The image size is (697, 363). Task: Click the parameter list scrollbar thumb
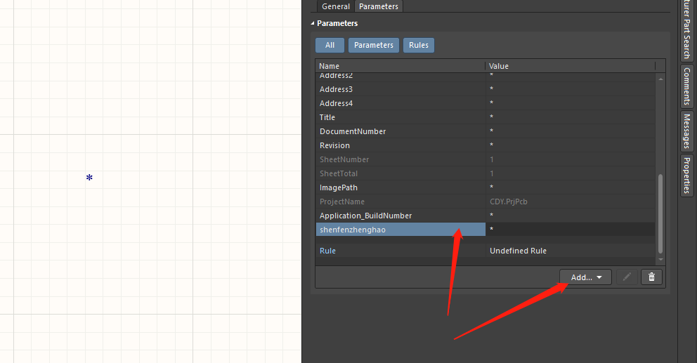[x=660, y=213]
